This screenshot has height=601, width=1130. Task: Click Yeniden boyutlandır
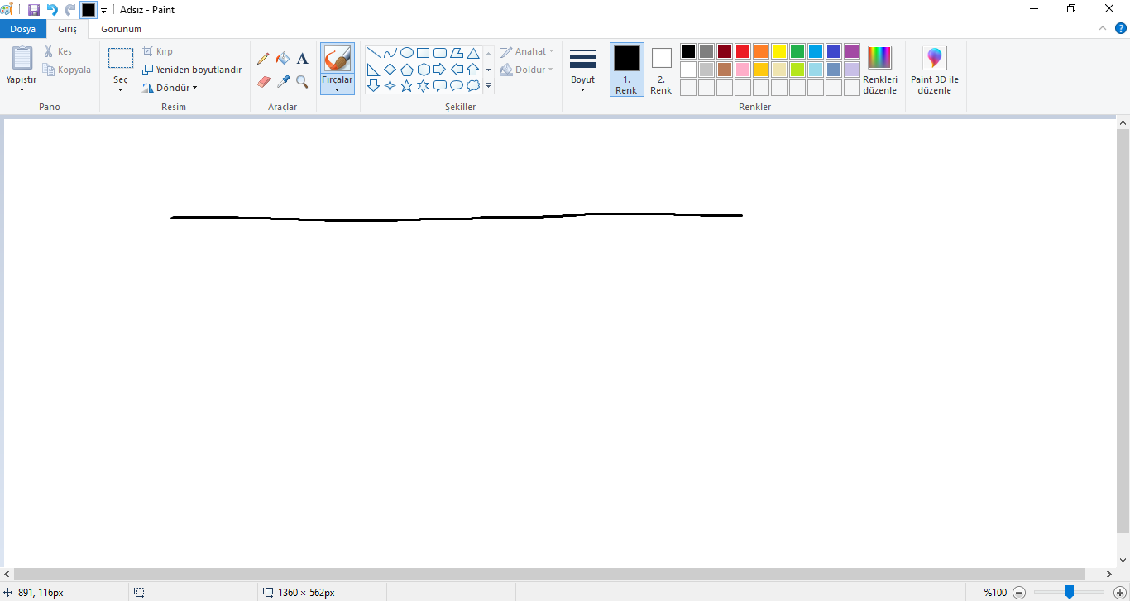point(192,70)
